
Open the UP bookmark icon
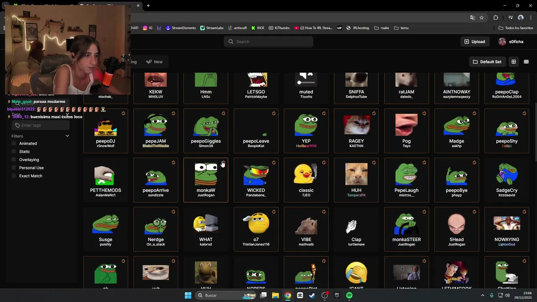tap(339, 28)
